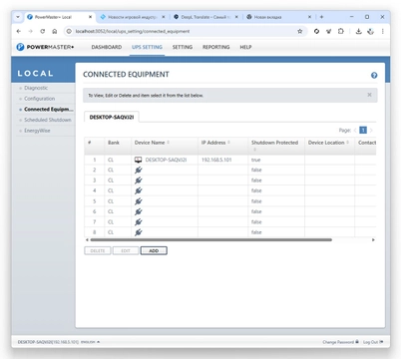Screen dimensions: 401x359
Task: Open EnergyWise in the sidebar
Action: point(37,131)
